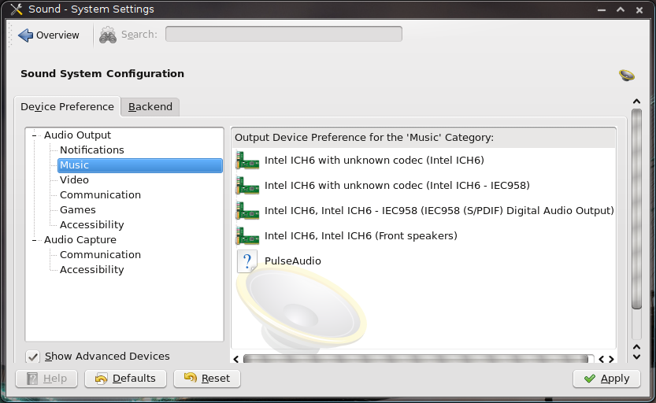Select the PulseAudio question mark icon
Image resolution: width=656 pixels, height=403 pixels.
tap(247, 261)
